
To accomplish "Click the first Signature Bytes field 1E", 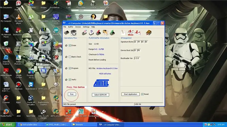I will [x=135, y=42].
